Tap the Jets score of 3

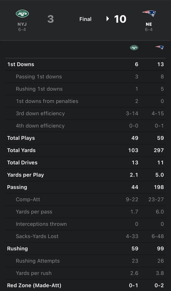click(x=51, y=19)
